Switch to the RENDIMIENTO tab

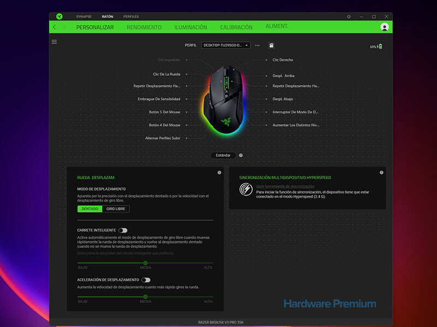[x=144, y=27]
